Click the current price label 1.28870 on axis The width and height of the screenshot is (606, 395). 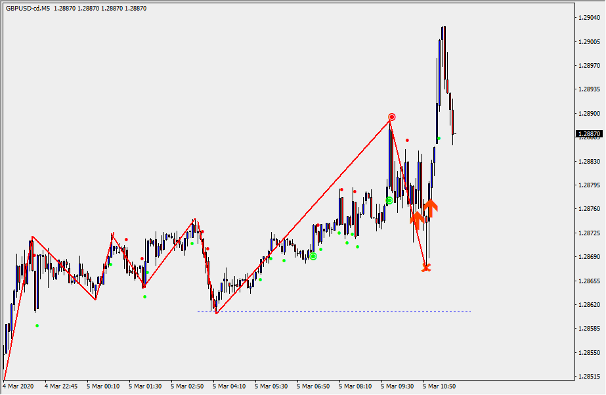589,134
